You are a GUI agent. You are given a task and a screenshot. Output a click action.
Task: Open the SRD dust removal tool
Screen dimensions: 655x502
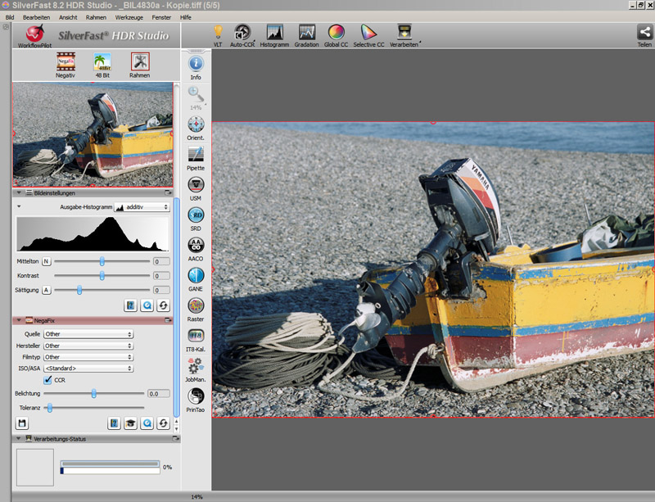[x=196, y=215]
